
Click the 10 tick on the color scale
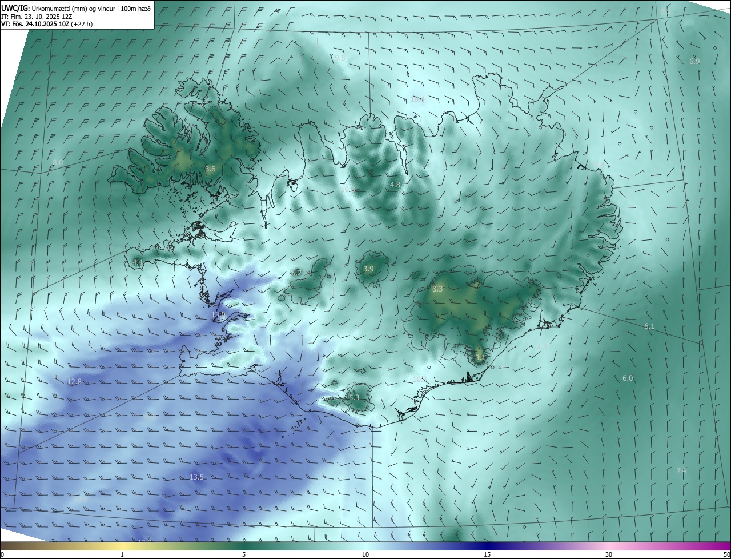click(365, 554)
